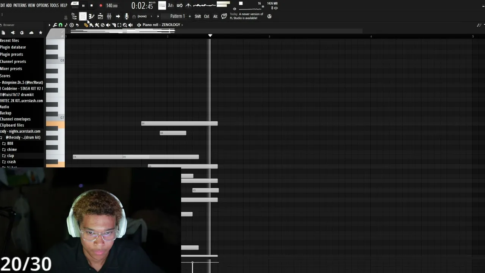This screenshot has width=485, height=273.
Task: Click the browser file tab icon
Action: pos(3,33)
